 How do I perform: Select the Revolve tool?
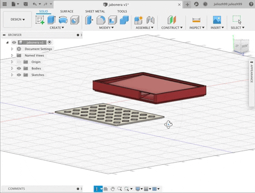coord(63,20)
